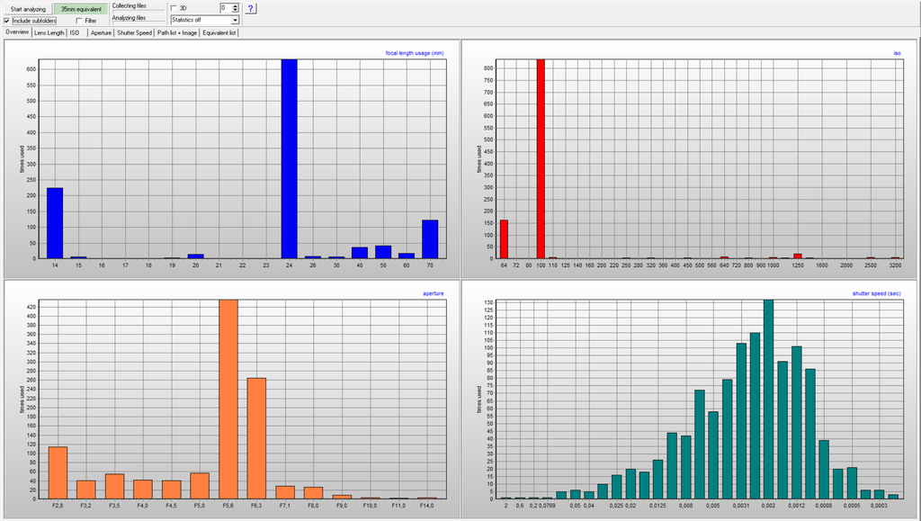The height and width of the screenshot is (521, 921).
Task: Click the Start analyzing button
Action: coord(28,9)
